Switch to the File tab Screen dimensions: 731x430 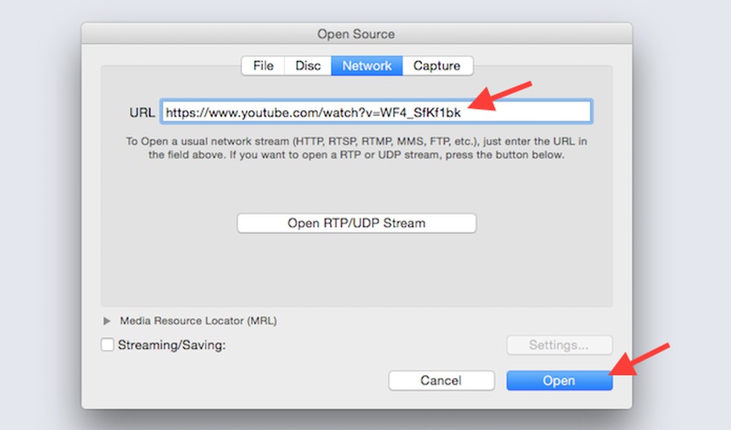point(263,65)
